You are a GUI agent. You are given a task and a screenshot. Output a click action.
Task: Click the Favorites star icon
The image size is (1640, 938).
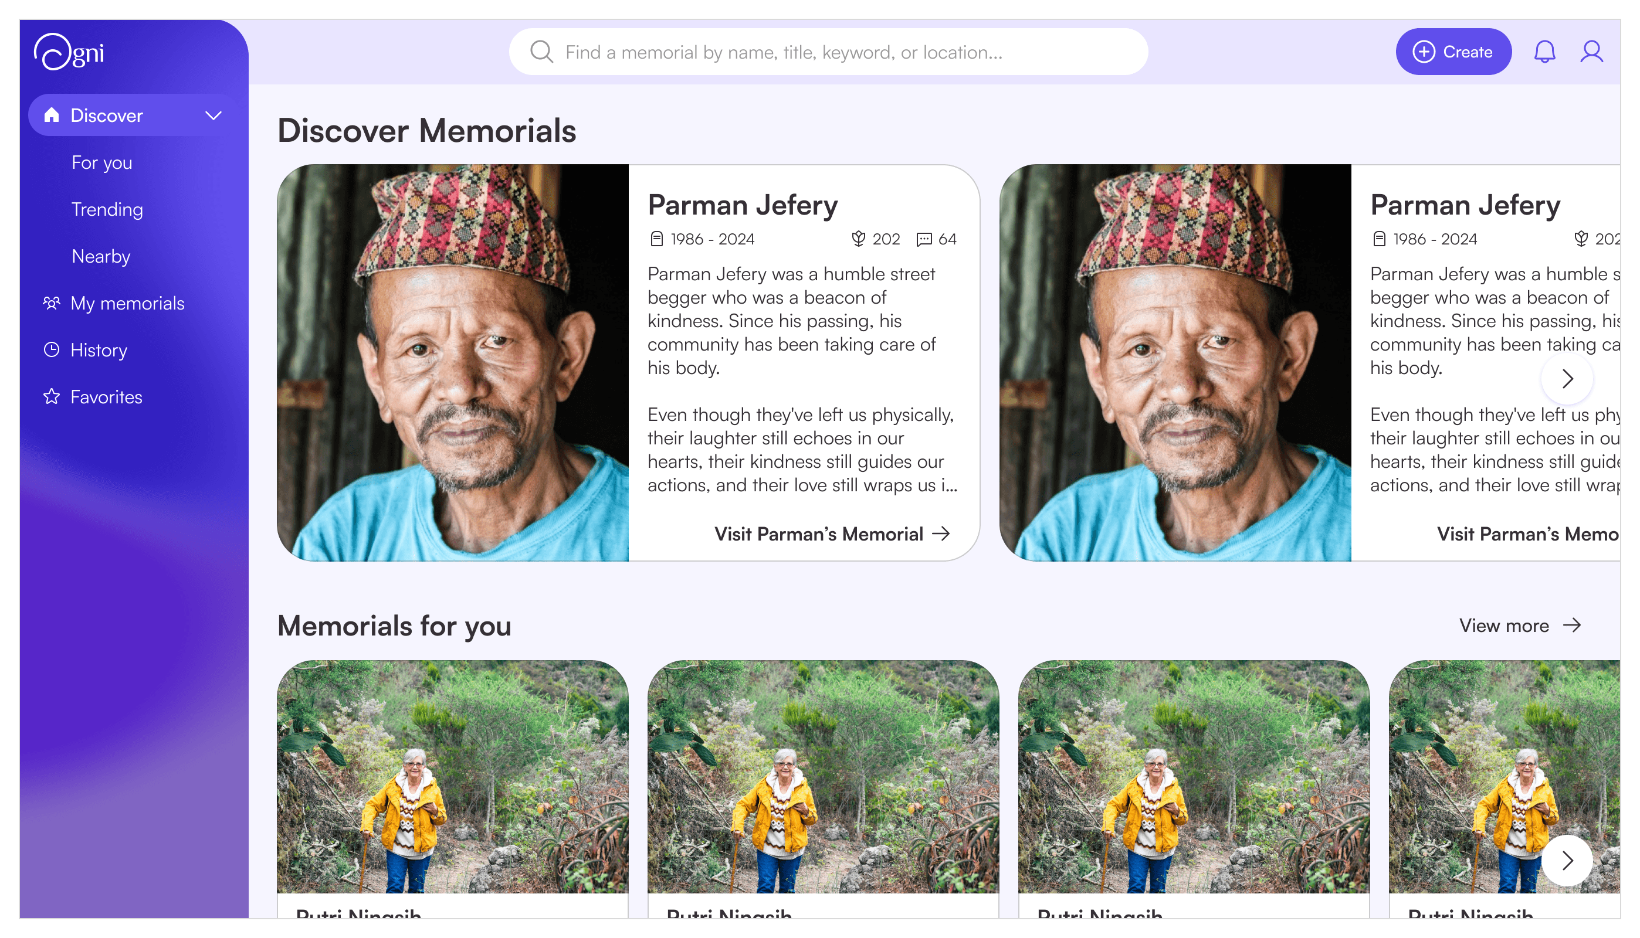pos(52,397)
